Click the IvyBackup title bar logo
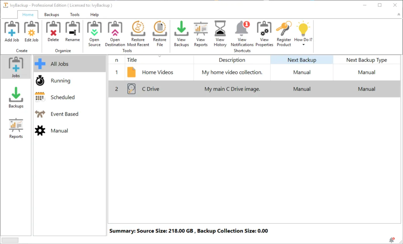The width and height of the screenshot is (403, 244). pyautogui.click(x=5, y=5)
